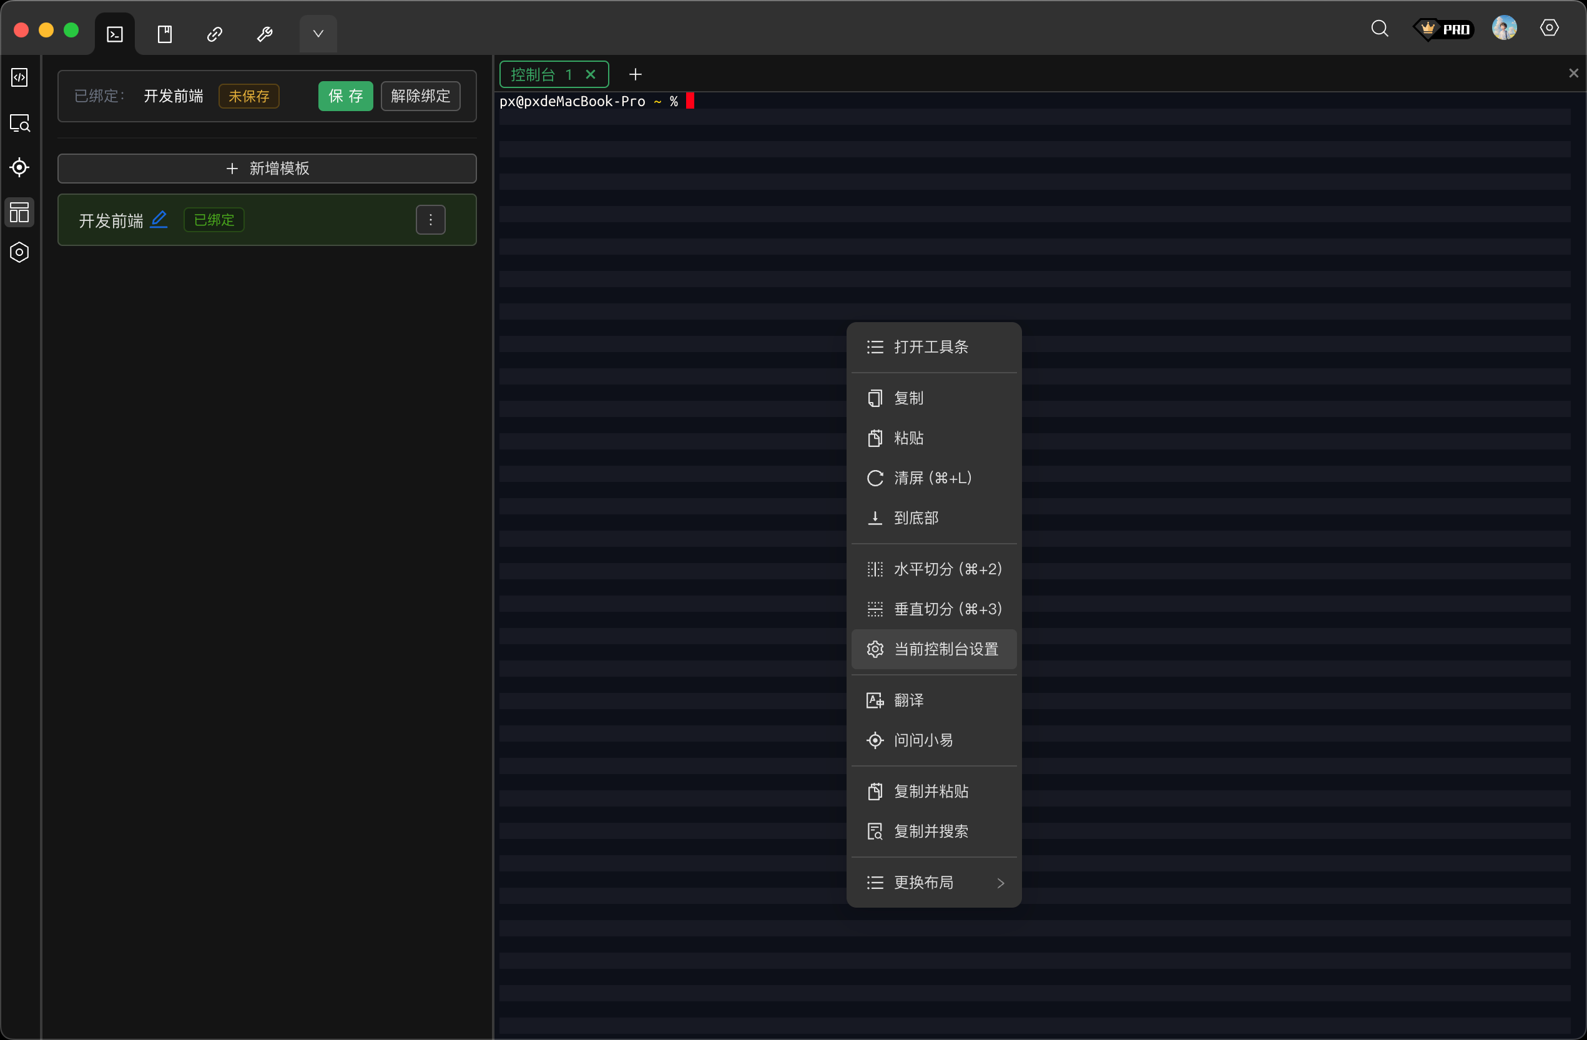Close the 控制台 1 tab
1587x1040 pixels.
click(590, 75)
